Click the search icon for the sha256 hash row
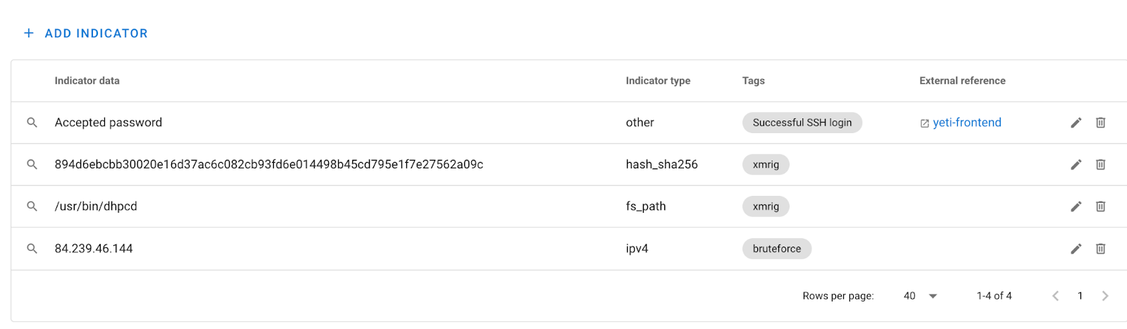The width and height of the screenshot is (1127, 329). [32, 164]
